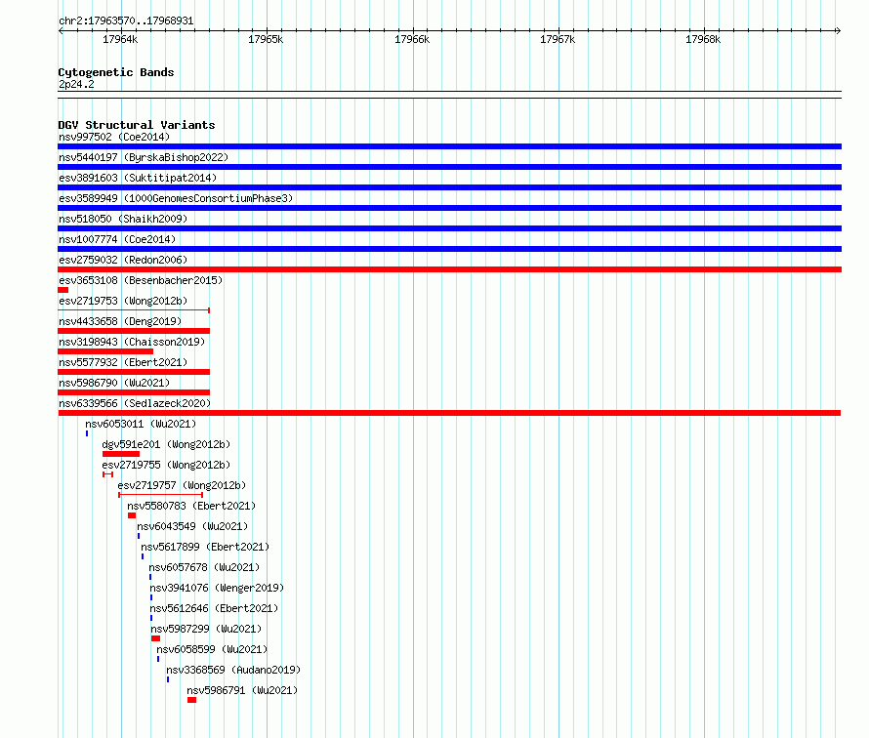Select the 2p24.2 band label
The width and height of the screenshot is (869, 738).
pyautogui.click(x=76, y=84)
